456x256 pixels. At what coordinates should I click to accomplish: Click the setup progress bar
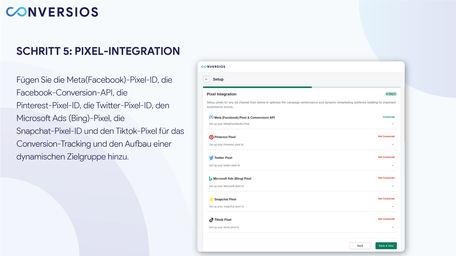(x=302, y=87)
